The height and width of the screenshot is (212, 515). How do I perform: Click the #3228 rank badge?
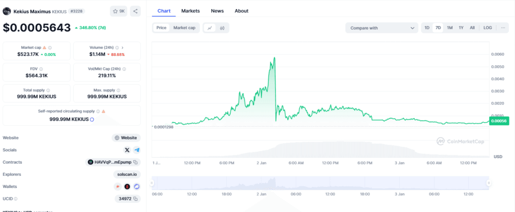click(76, 11)
